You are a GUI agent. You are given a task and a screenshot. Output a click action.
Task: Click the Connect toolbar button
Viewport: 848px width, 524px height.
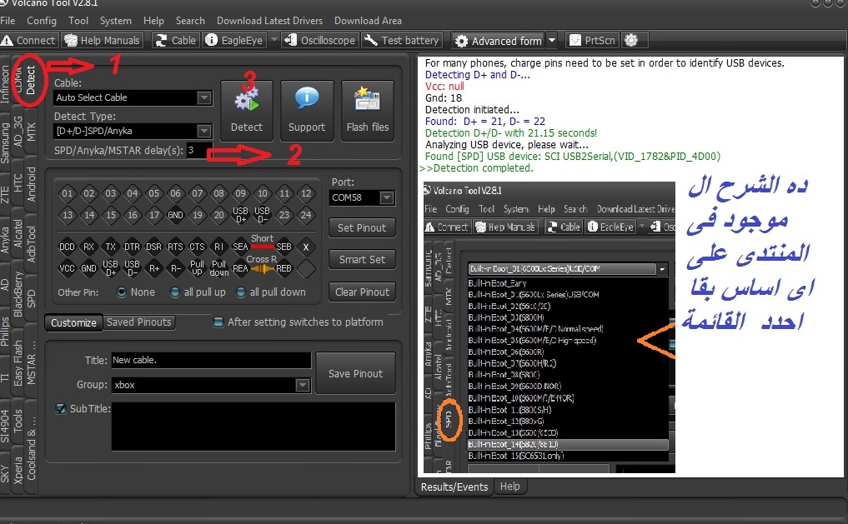tap(28, 41)
